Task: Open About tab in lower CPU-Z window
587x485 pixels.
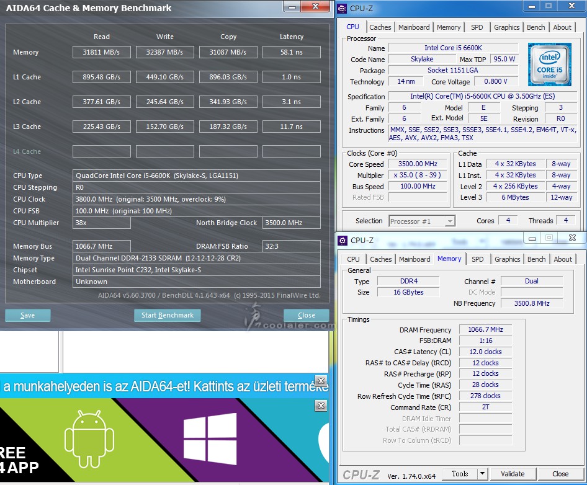Action: tap(563, 259)
